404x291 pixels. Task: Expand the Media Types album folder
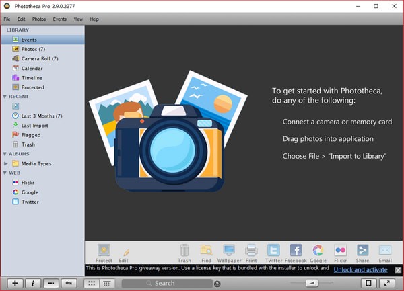click(6, 163)
